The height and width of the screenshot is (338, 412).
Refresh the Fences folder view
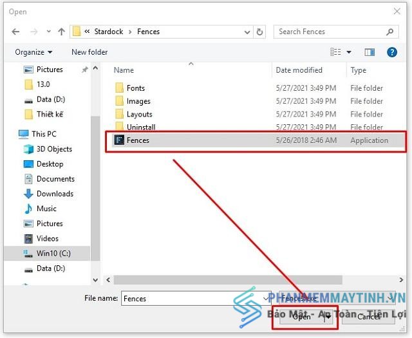[259, 32]
